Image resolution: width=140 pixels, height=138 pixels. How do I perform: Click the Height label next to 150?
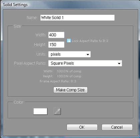coord(40,45)
